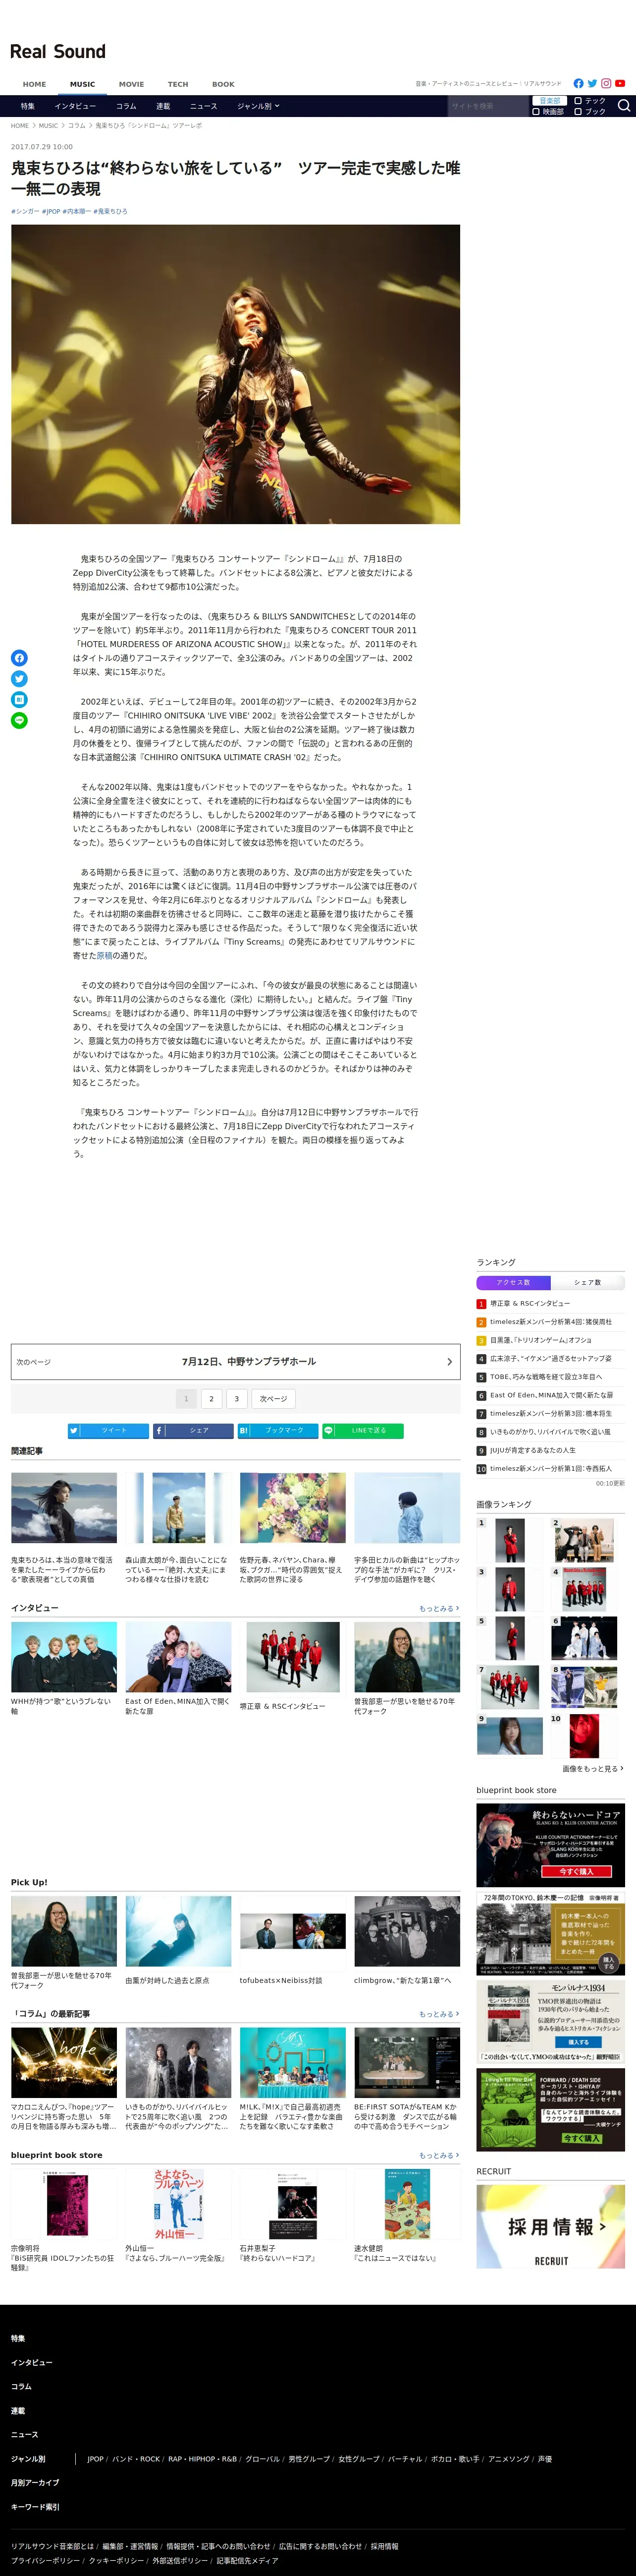Click the 次ページ pagination button
Image resolution: width=636 pixels, height=2576 pixels.
pos(273,1399)
